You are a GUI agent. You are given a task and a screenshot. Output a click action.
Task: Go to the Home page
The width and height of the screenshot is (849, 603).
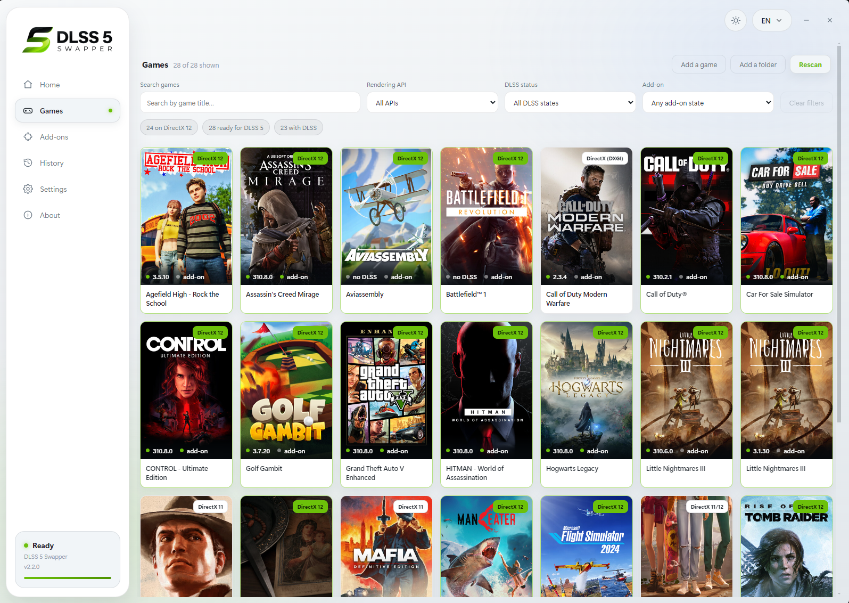(x=68, y=85)
